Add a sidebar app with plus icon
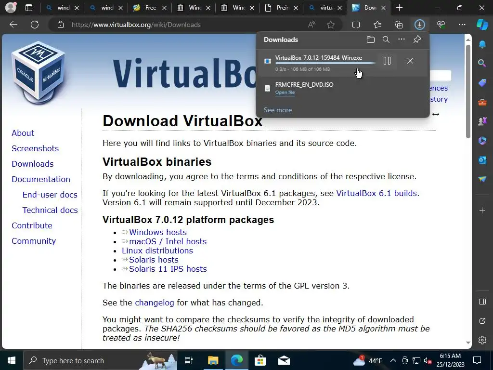The image size is (493, 370). (482, 210)
